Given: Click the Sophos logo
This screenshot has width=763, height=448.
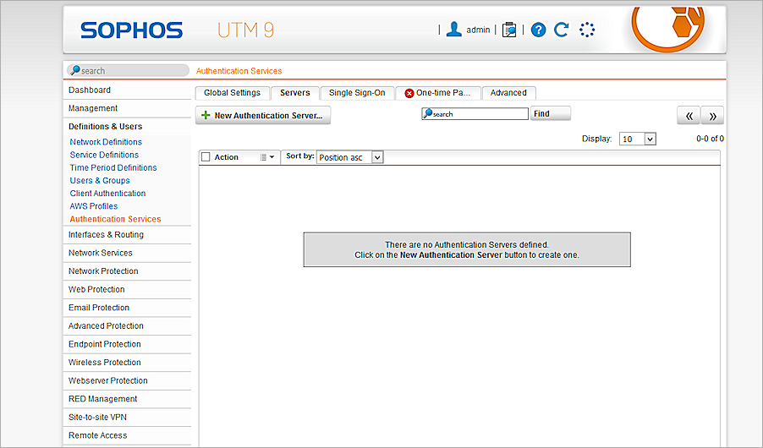Looking at the screenshot, I should coord(131,30).
